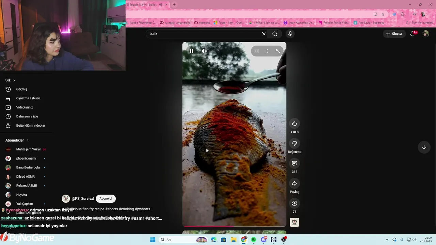Remix this Short (75)
The image size is (436, 245).
tap(295, 203)
